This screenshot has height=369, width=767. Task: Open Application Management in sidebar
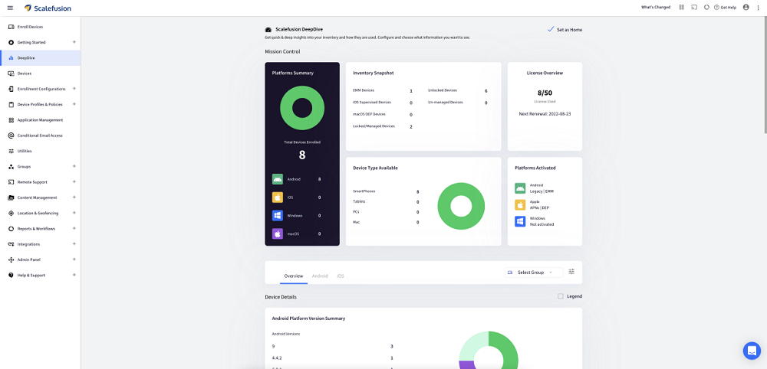click(40, 120)
